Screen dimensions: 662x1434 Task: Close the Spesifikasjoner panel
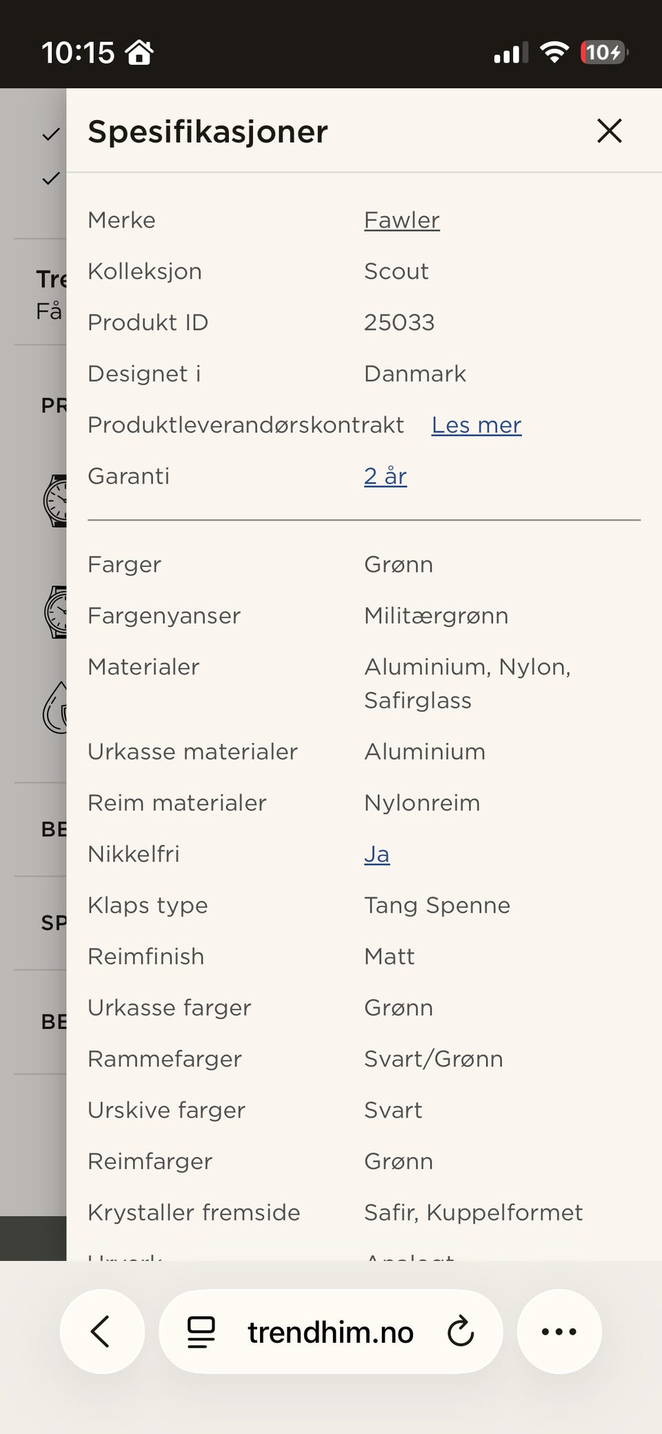(609, 130)
